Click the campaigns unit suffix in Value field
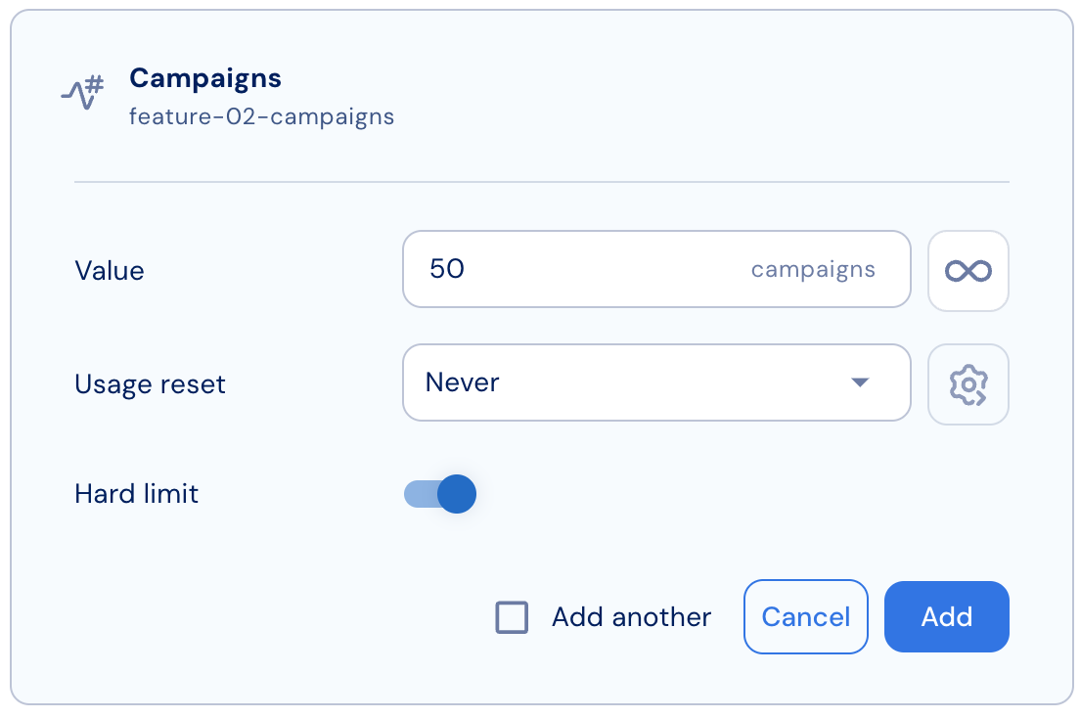 click(x=813, y=269)
